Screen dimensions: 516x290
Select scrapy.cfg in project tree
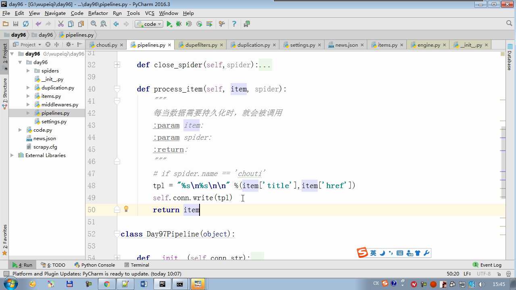(45, 147)
